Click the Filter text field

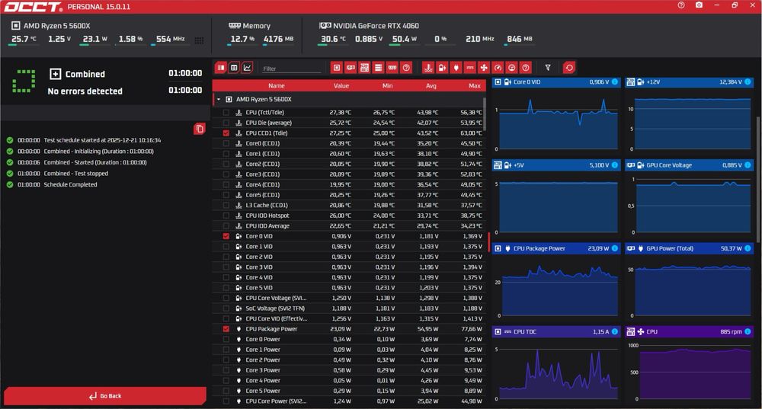click(290, 69)
